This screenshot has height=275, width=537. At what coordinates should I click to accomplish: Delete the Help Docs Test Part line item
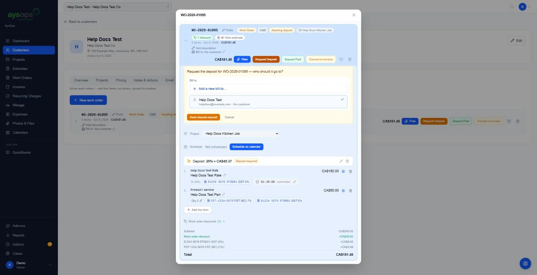(350, 191)
